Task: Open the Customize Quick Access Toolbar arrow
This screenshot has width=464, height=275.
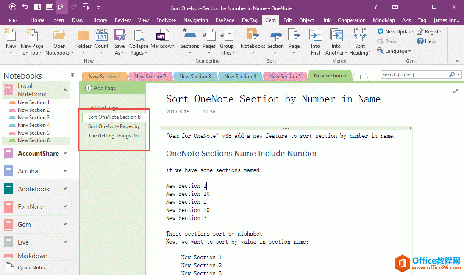Action: tap(98, 7)
